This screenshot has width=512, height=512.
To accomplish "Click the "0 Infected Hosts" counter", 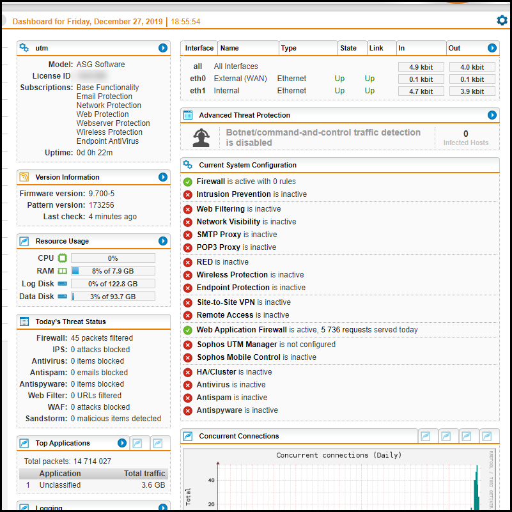I will click(466, 138).
